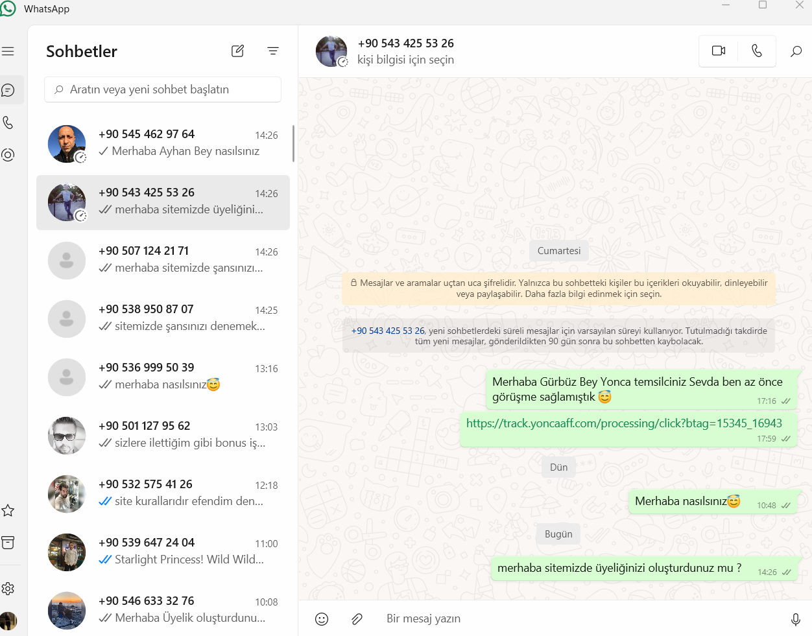812x636 pixels.
Task: Click the message input box
Action: pyautogui.click(x=577, y=618)
